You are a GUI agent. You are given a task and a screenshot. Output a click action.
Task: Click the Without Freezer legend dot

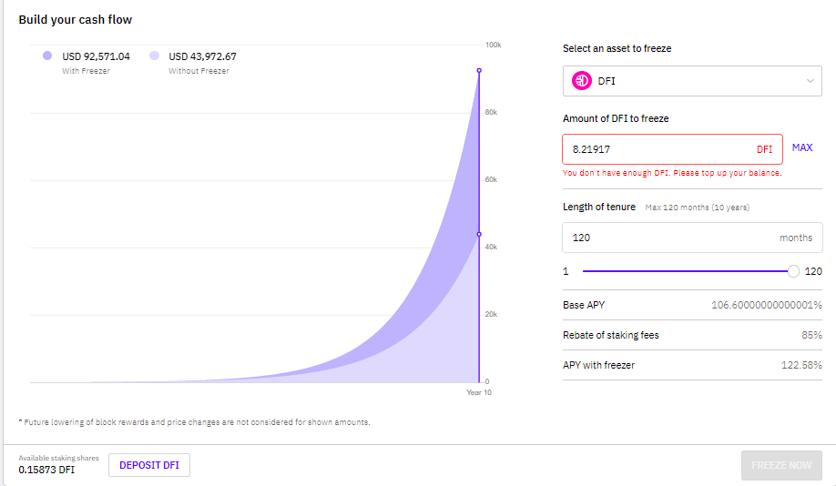point(155,56)
